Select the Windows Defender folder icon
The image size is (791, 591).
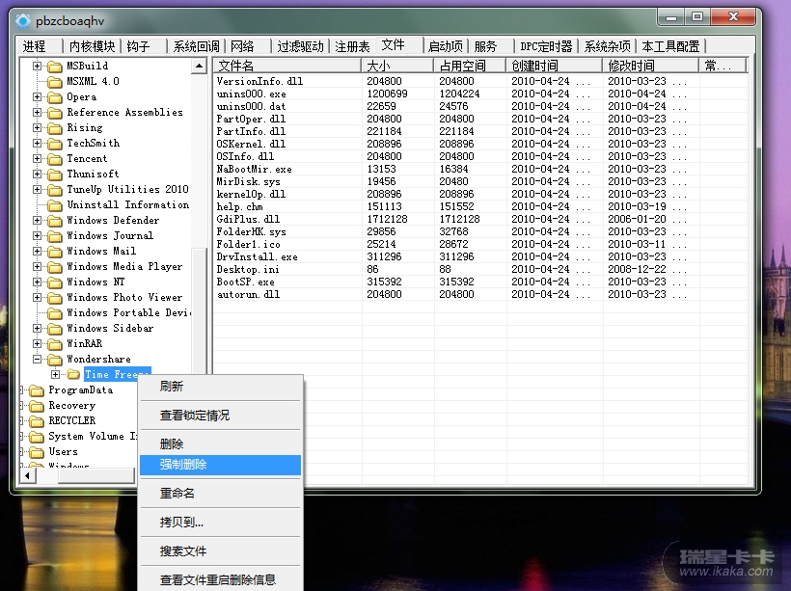[55, 221]
